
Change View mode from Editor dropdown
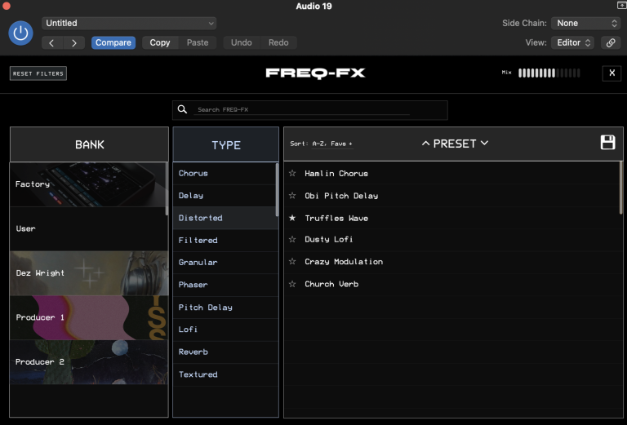(x=574, y=42)
